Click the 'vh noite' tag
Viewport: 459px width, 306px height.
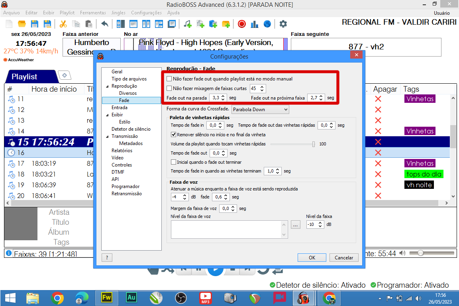tap(419, 185)
